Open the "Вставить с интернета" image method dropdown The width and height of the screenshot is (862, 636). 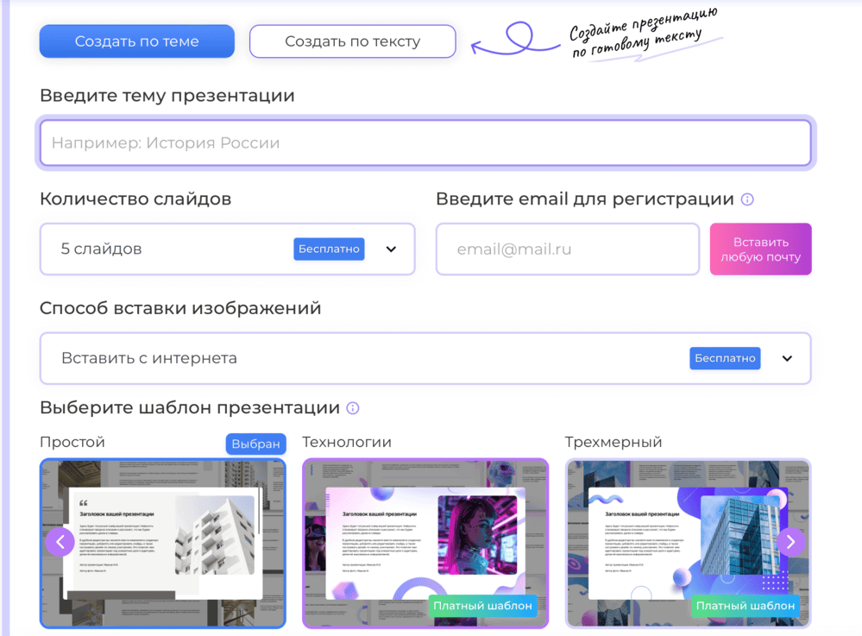[x=425, y=358]
